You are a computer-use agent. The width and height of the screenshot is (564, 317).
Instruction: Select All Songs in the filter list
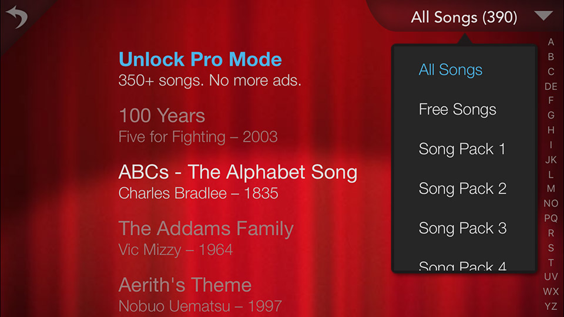(451, 70)
